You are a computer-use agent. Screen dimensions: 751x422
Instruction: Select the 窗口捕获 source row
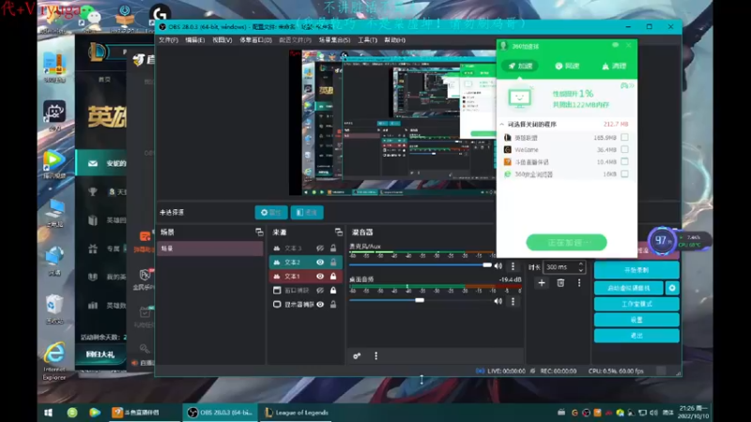306,290
